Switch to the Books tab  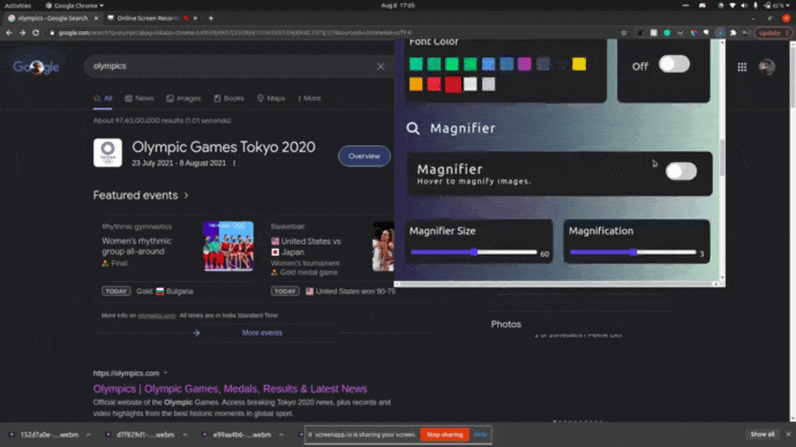coord(229,99)
